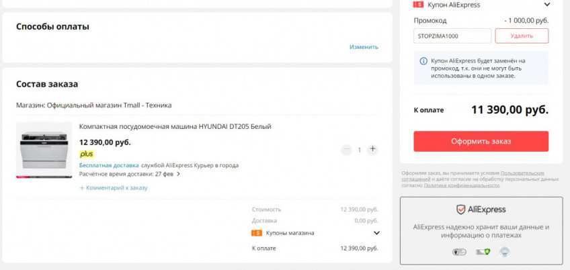The height and width of the screenshot is (270, 570).
Task: Click the orange store coupons icon
Action: [257, 233]
